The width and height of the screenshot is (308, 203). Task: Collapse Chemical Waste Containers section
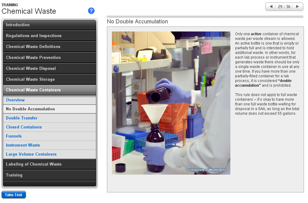tap(50, 90)
